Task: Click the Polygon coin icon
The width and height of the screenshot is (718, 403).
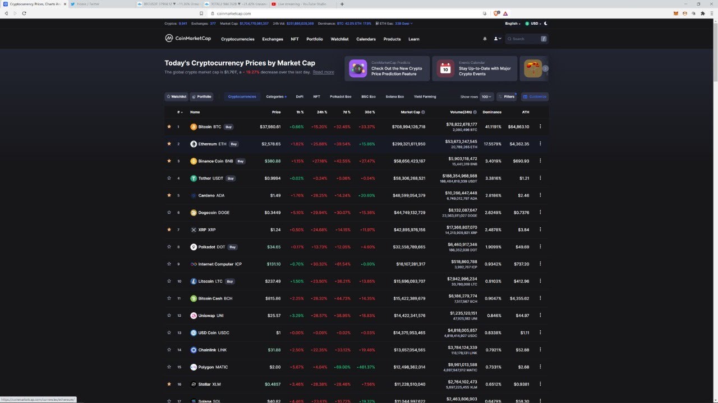Action: pos(194,367)
